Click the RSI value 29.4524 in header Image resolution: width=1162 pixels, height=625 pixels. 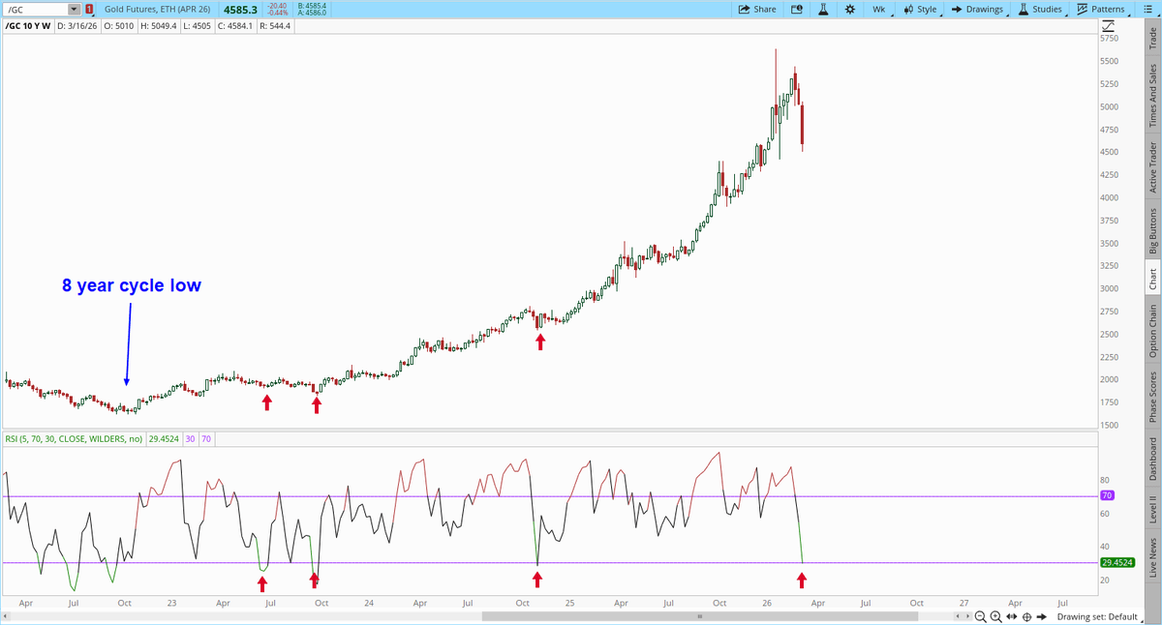pyautogui.click(x=164, y=438)
